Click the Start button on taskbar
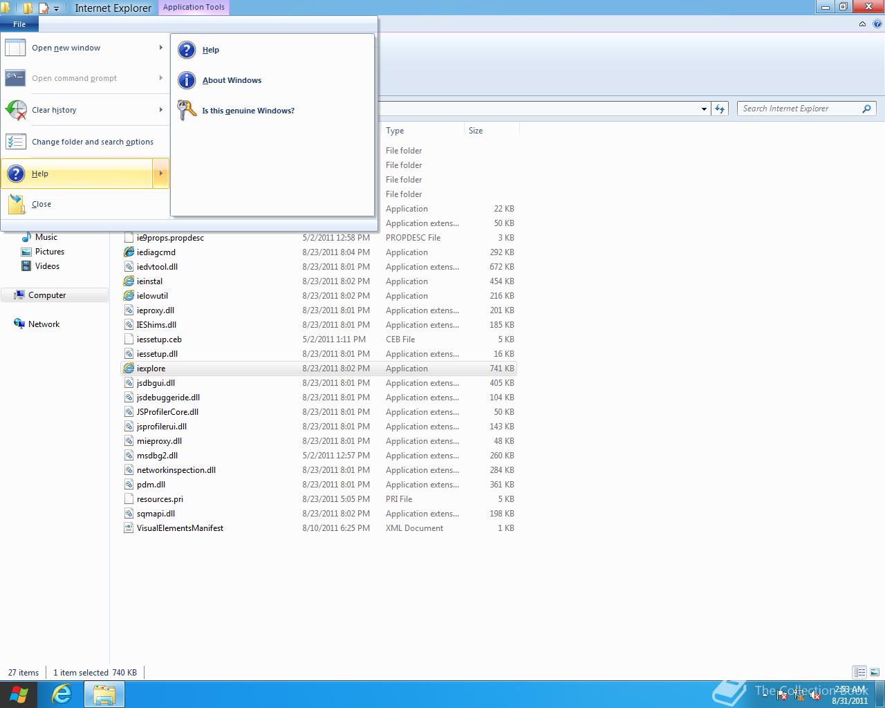Screen dimensions: 885x708 [19, 694]
